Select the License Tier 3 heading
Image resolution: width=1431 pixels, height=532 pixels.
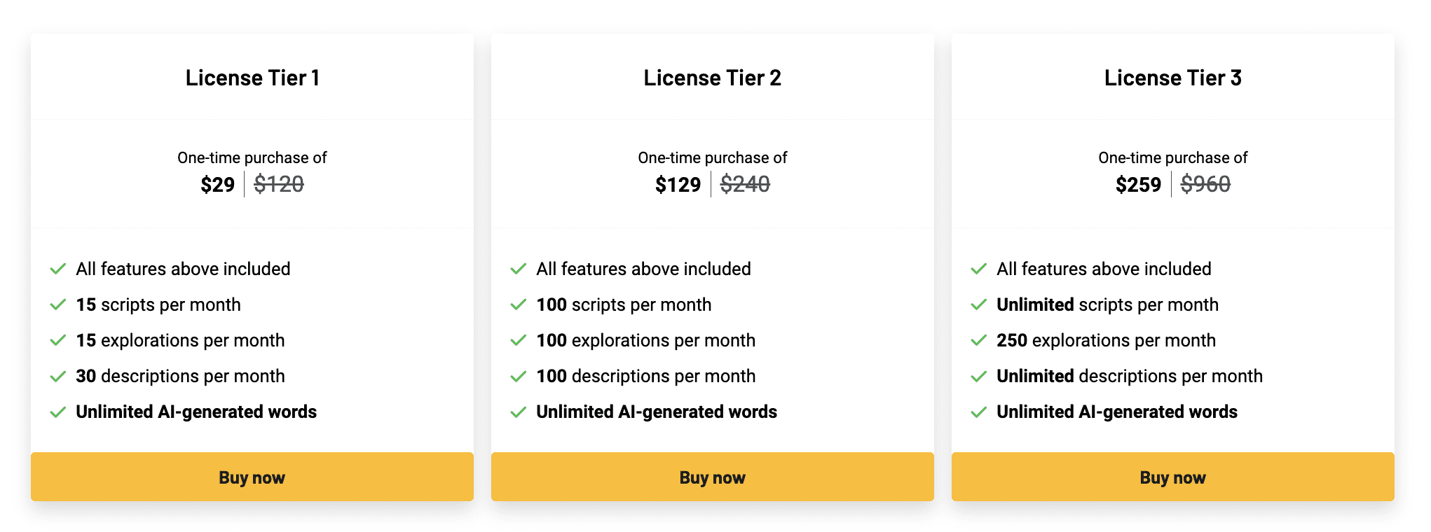[x=1172, y=78]
